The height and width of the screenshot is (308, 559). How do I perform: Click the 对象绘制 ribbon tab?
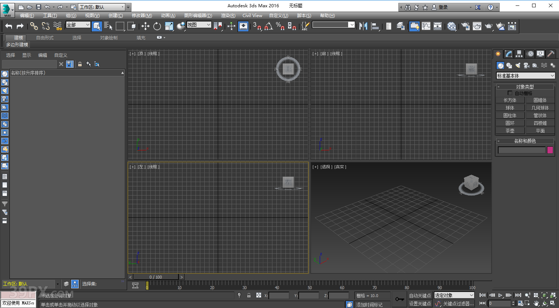pyautogui.click(x=109, y=37)
